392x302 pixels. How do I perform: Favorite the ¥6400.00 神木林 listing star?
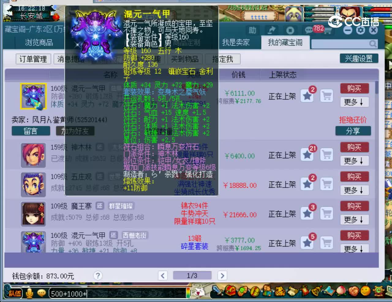click(307, 155)
